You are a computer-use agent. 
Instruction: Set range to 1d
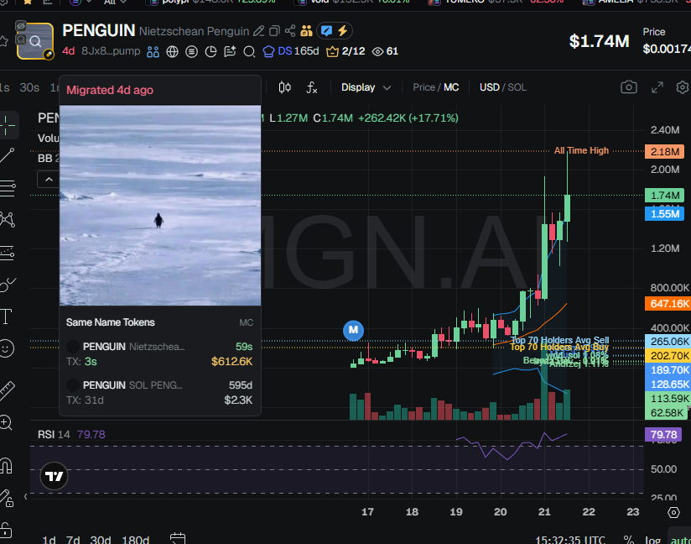tap(49, 540)
